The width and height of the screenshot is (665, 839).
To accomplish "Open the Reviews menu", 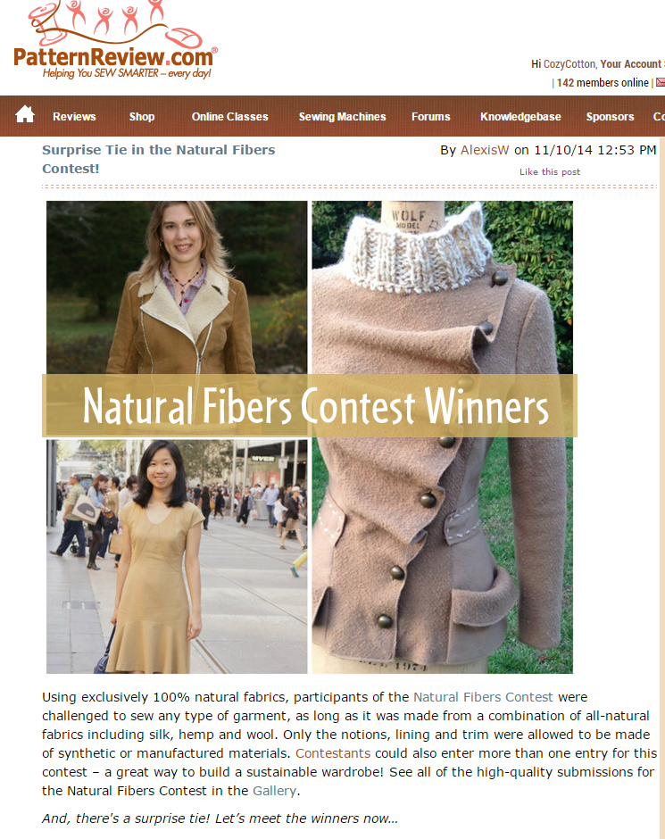I will click(74, 117).
